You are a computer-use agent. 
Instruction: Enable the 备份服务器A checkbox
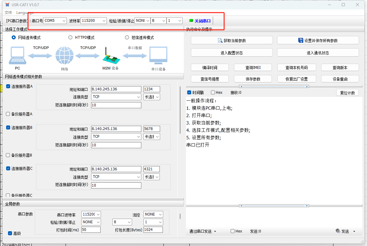(8, 114)
